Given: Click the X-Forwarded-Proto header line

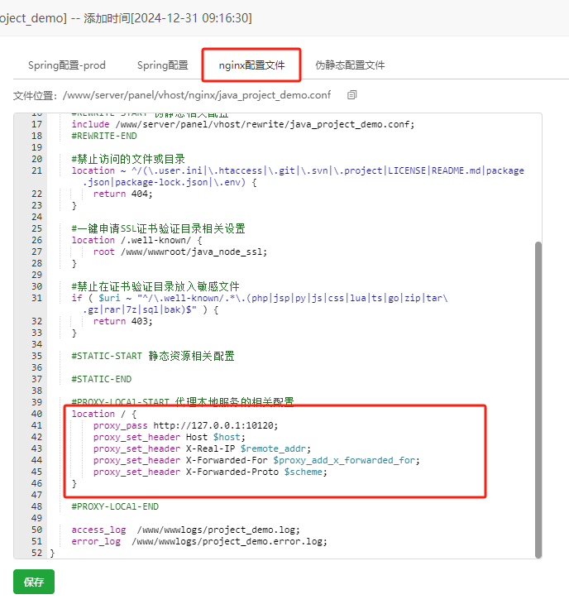Looking at the screenshot, I should [x=209, y=472].
